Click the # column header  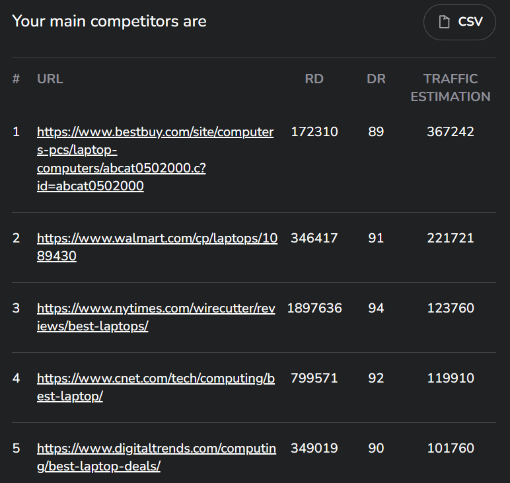(16, 79)
